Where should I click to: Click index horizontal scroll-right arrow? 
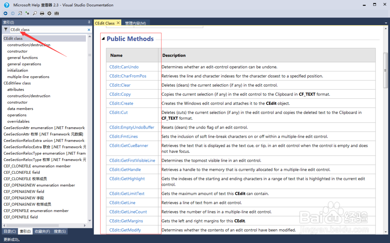[x=85, y=226]
